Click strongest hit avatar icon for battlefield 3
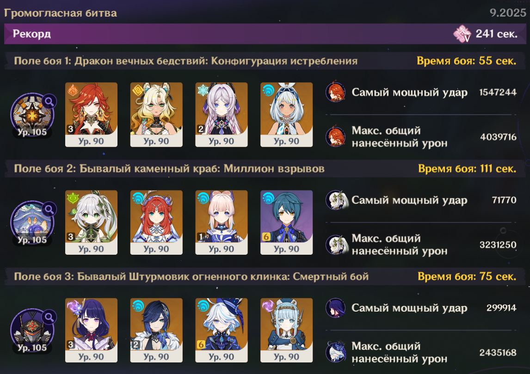 click(335, 308)
